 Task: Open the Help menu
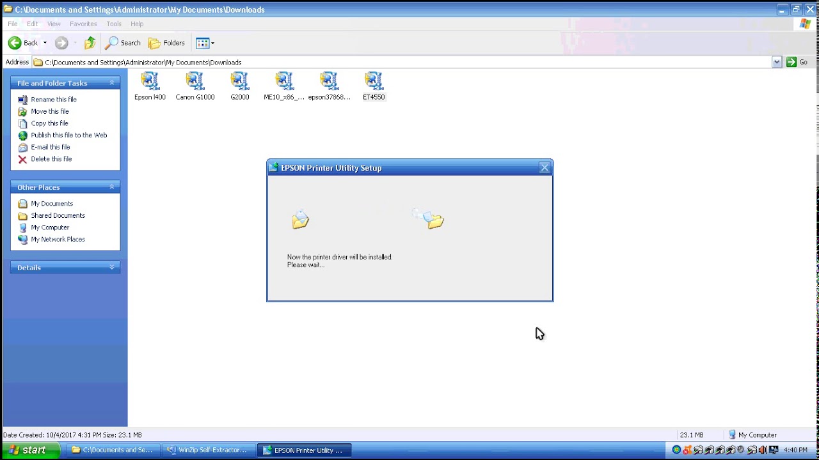(x=137, y=24)
